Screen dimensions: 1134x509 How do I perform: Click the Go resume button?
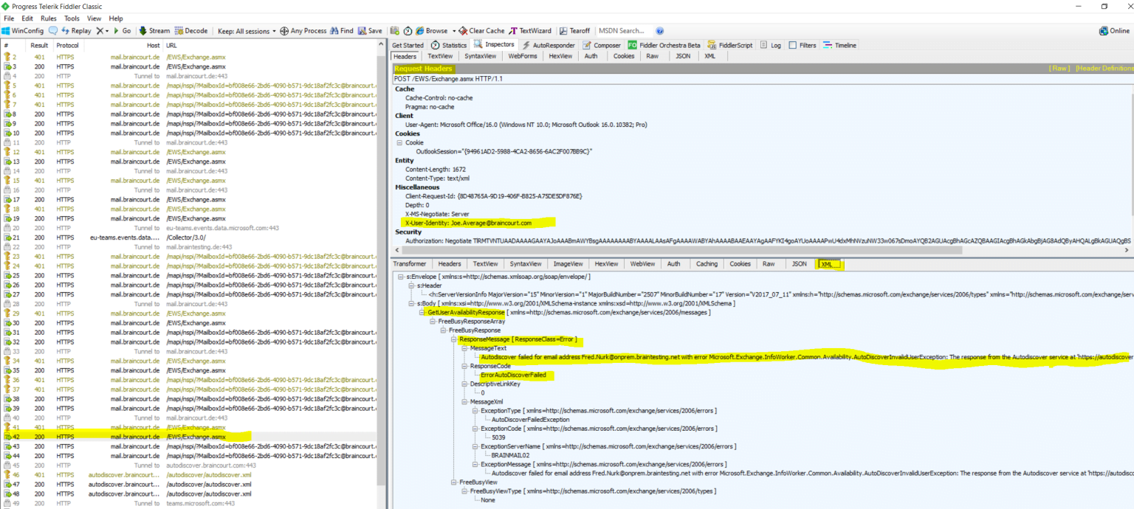pyautogui.click(x=122, y=31)
